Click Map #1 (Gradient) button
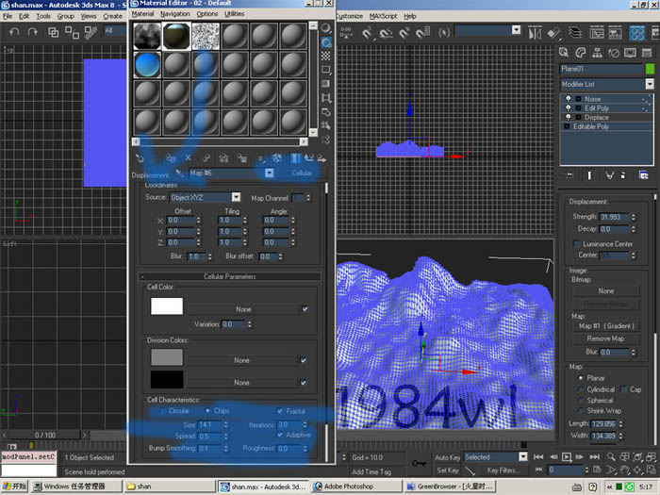Image resolution: width=660 pixels, height=495 pixels. tap(605, 326)
